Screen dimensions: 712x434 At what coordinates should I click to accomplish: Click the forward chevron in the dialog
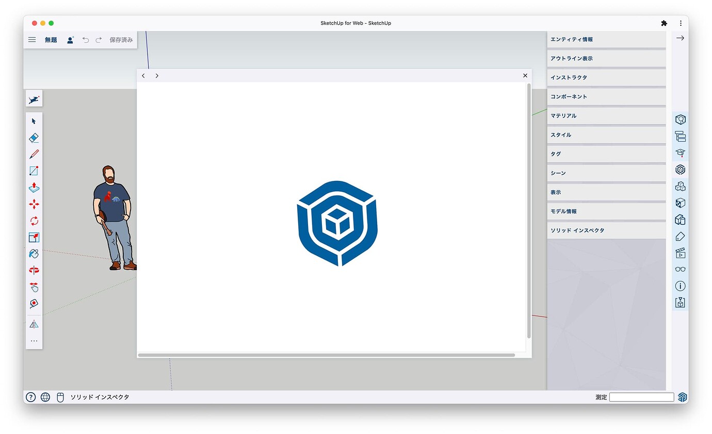(x=157, y=75)
